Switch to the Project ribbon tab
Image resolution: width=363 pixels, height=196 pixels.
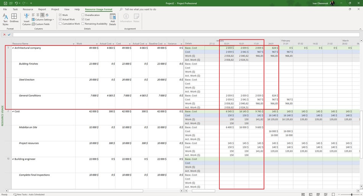pyautogui.click(x=55, y=9)
